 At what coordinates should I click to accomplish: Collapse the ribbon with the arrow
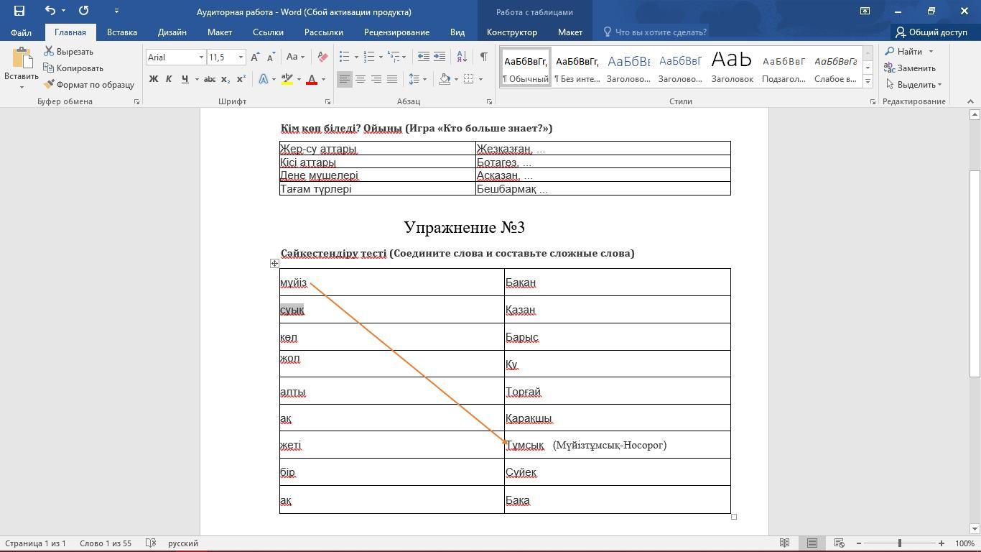(971, 101)
